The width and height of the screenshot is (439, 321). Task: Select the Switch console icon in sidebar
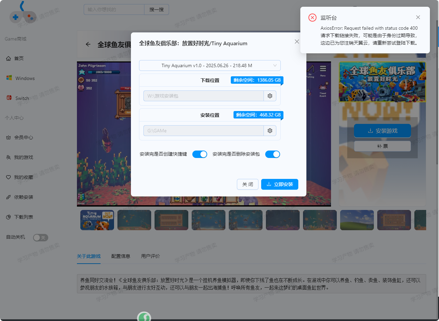pos(9,98)
